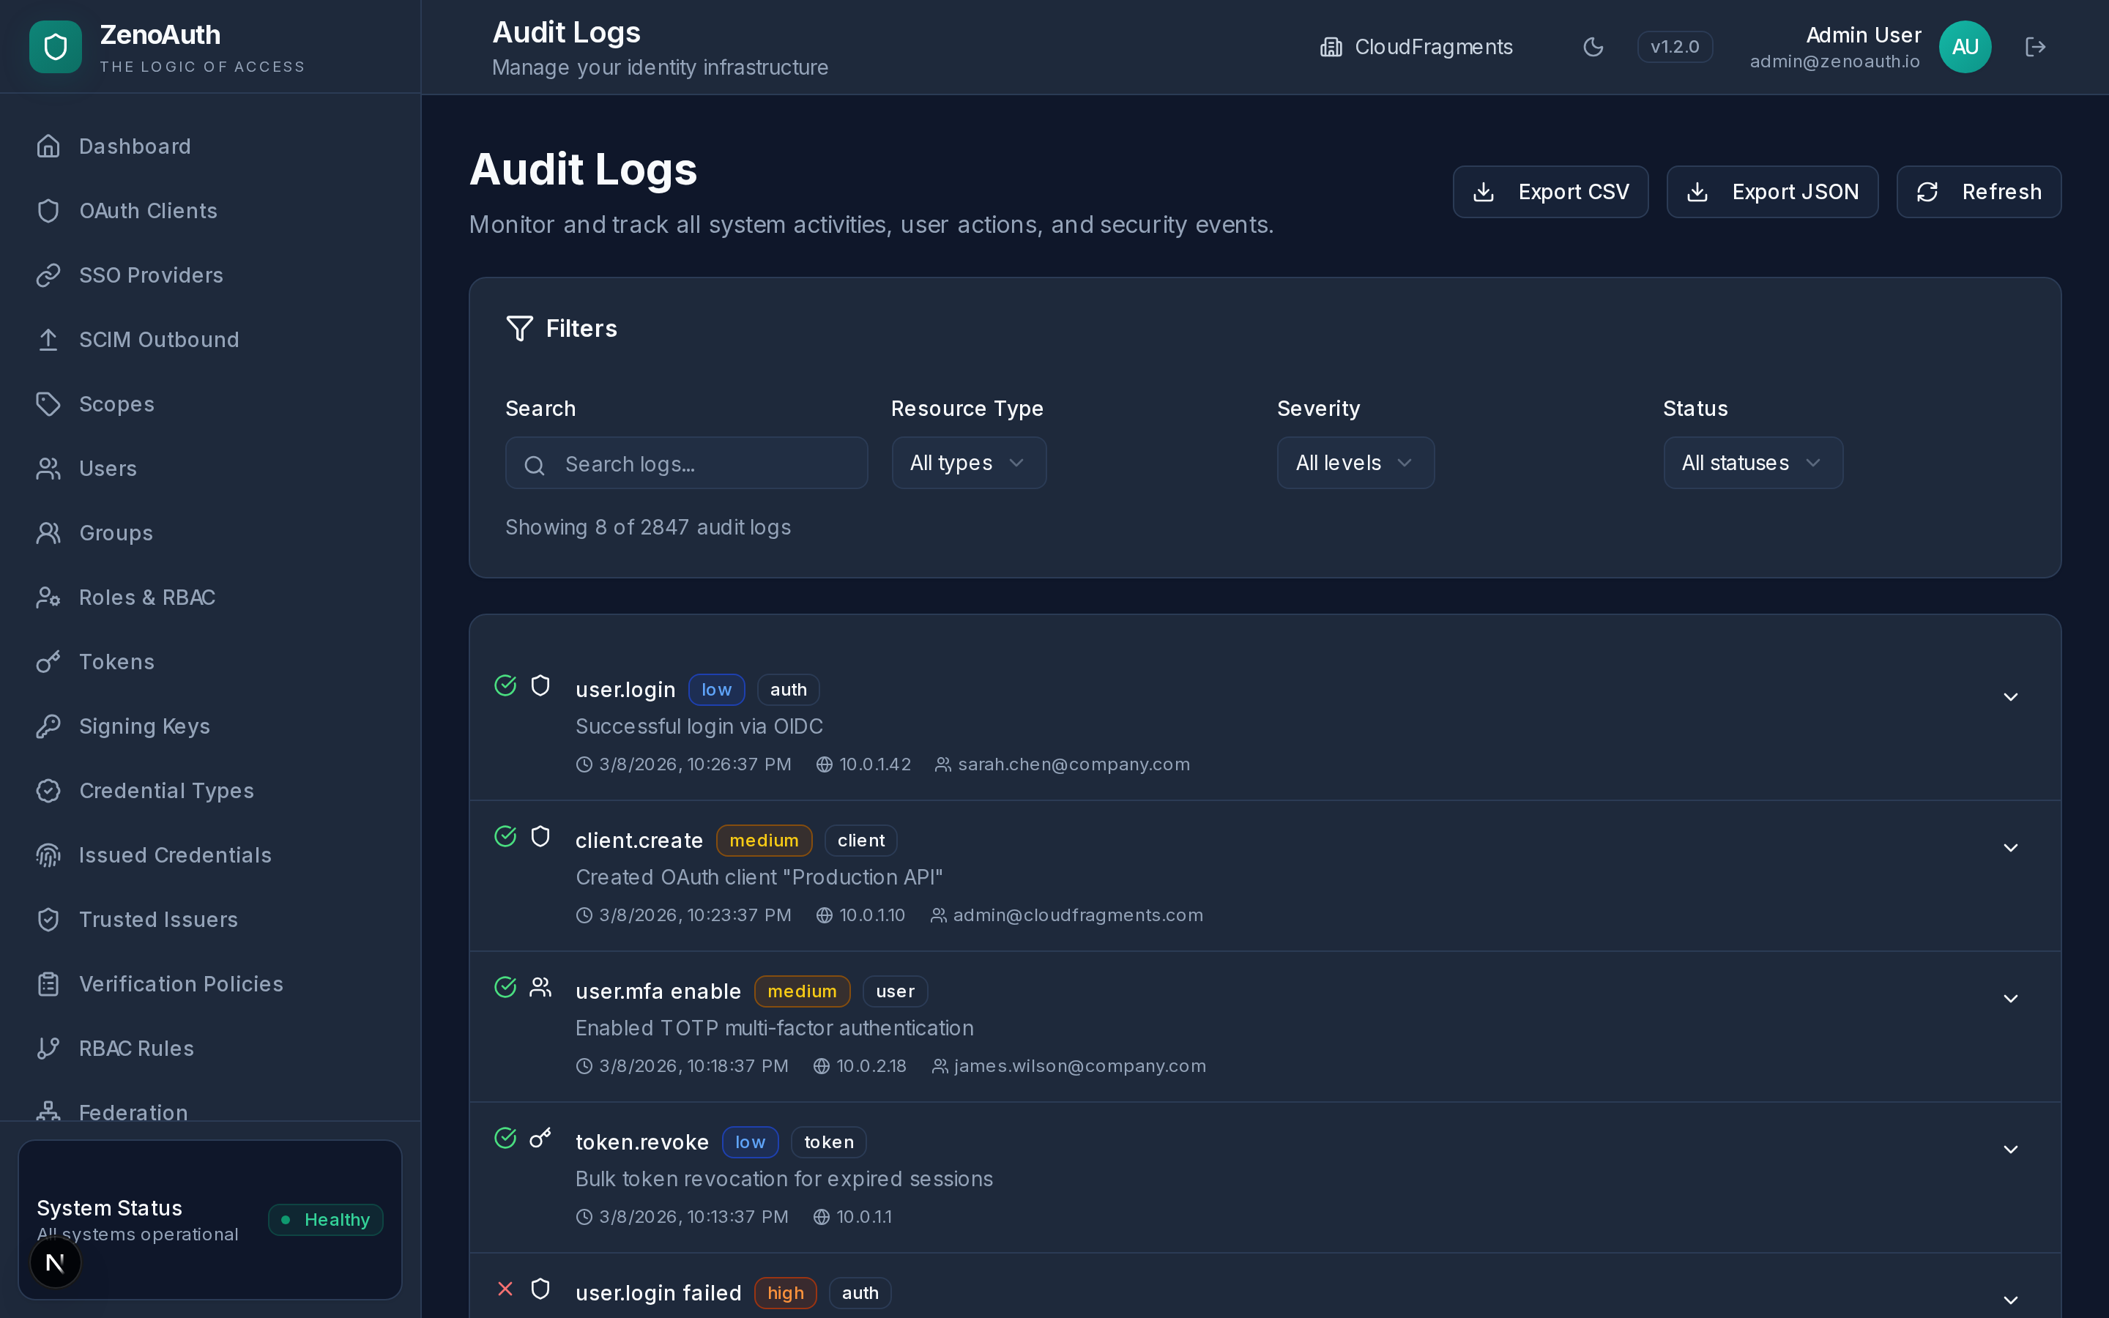Image resolution: width=2109 pixels, height=1318 pixels.
Task: Click the Export JSON button
Action: point(1771,192)
